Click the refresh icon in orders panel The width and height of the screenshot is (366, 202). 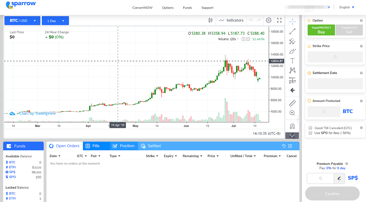pyautogui.click(x=284, y=146)
